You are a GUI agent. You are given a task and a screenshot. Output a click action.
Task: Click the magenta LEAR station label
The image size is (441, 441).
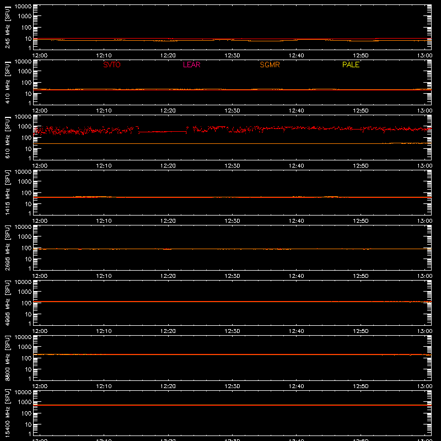(x=191, y=64)
